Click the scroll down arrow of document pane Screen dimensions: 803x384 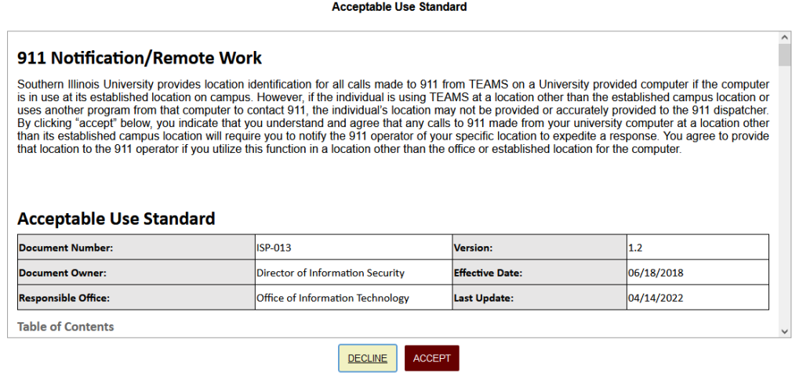[784, 331]
